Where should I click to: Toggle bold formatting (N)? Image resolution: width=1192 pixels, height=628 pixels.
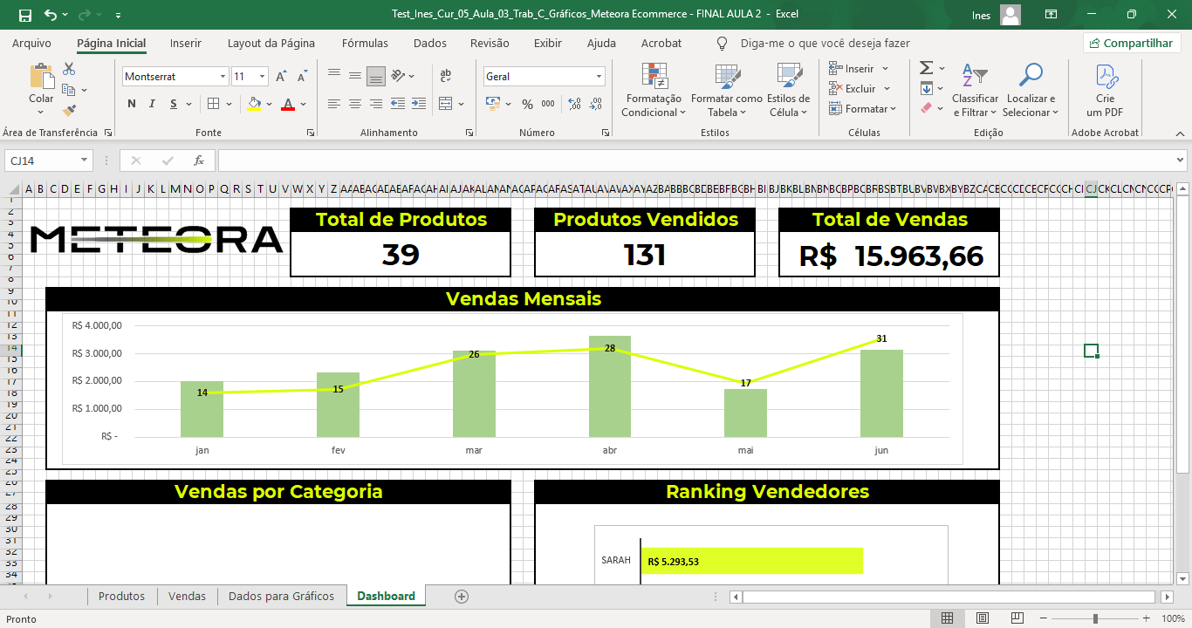132,104
